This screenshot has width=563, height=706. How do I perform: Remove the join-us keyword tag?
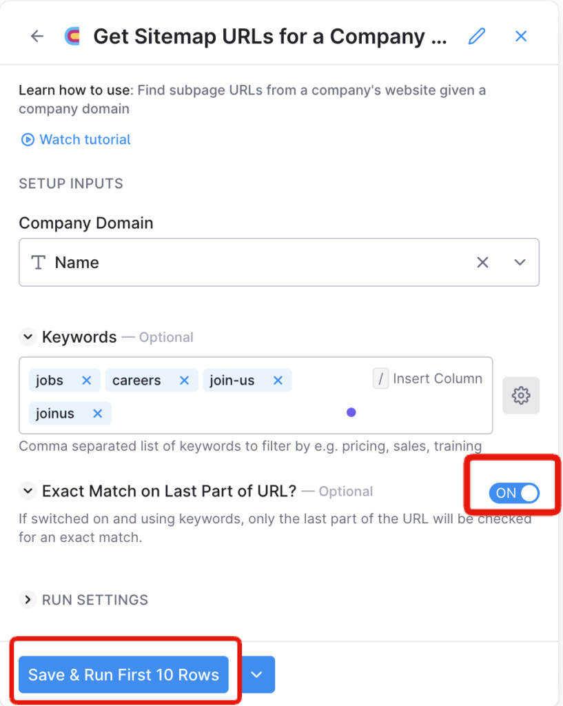[x=278, y=381]
